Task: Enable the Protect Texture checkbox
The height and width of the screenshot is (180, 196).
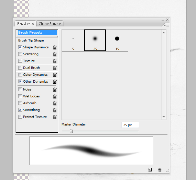Action: [x=20, y=117]
